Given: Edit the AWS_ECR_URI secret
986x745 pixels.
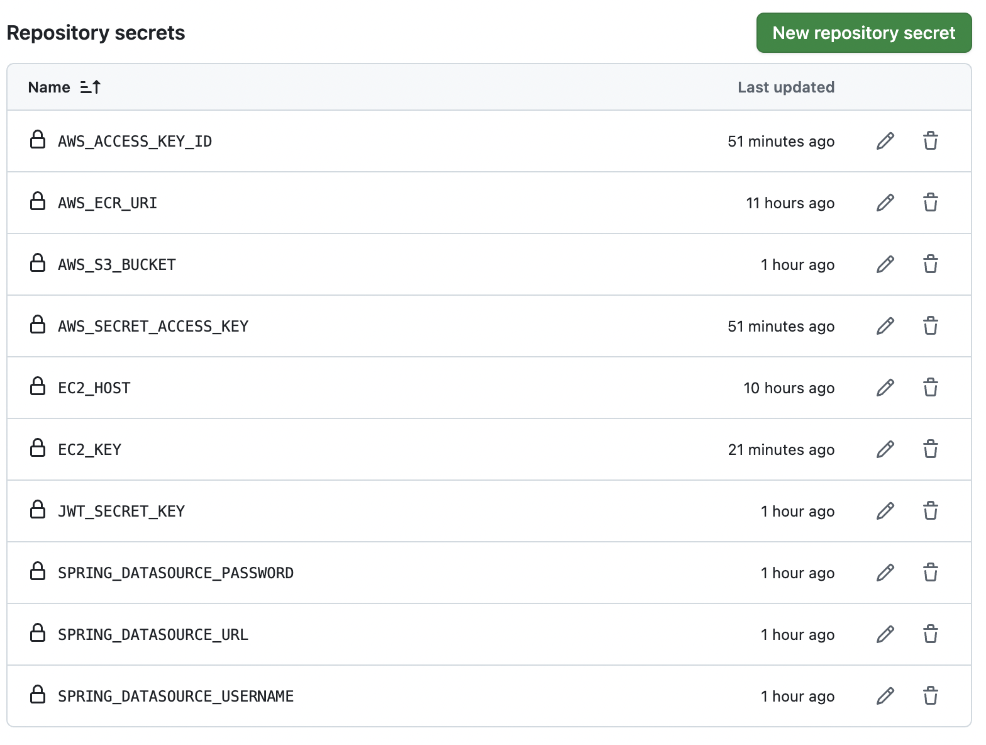Looking at the screenshot, I should pos(885,203).
